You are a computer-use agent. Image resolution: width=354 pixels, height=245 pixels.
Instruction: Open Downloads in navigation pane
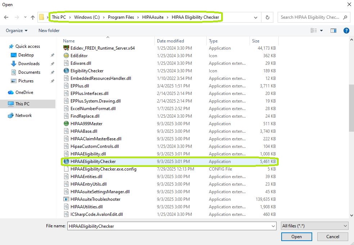(29, 64)
